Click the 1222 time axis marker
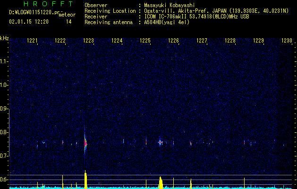The image size is (297, 189). [60, 40]
